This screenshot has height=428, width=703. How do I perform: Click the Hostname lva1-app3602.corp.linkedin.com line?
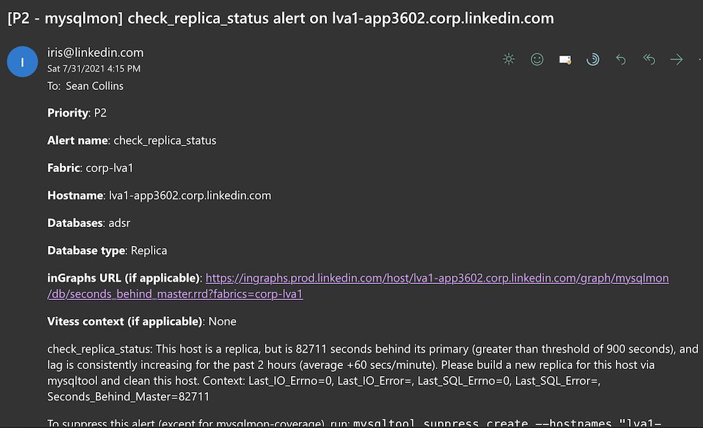159,196
